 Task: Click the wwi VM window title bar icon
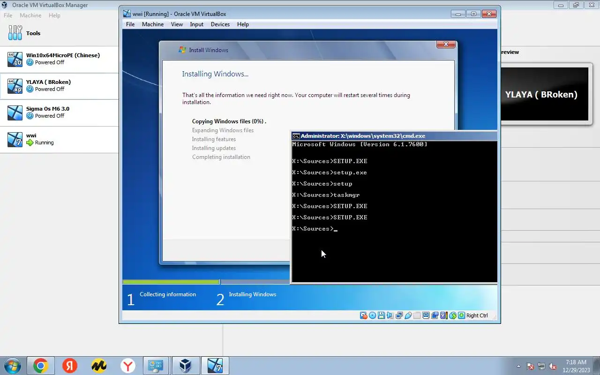[x=127, y=14]
